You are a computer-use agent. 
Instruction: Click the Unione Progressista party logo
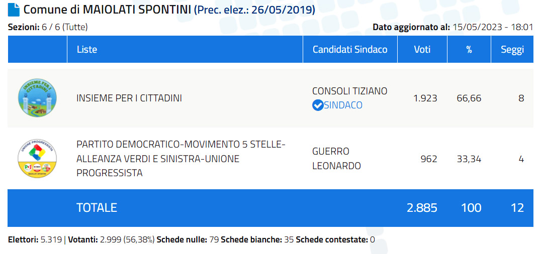(x=37, y=159)
